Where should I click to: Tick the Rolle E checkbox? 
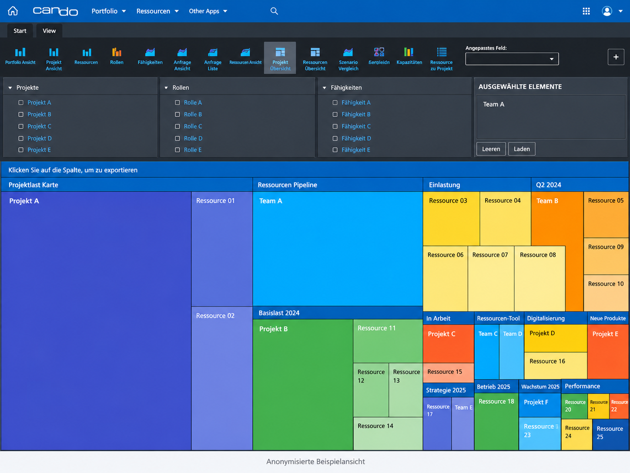click(178, 150)
